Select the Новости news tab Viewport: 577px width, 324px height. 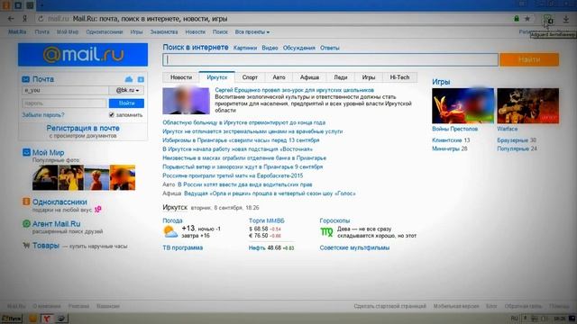(x=181, y=77)
